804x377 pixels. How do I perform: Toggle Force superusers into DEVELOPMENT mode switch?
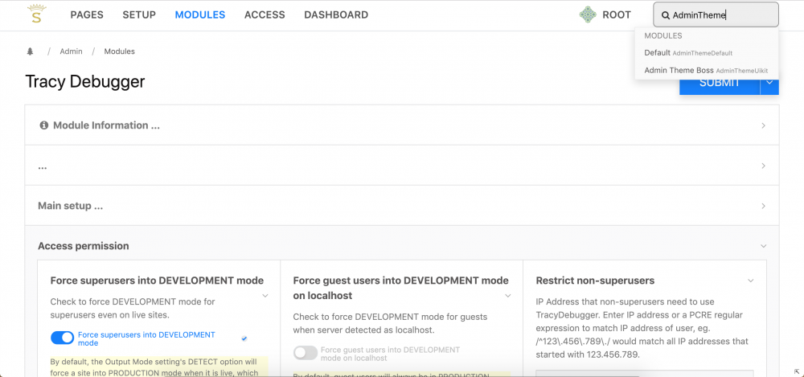62,338
